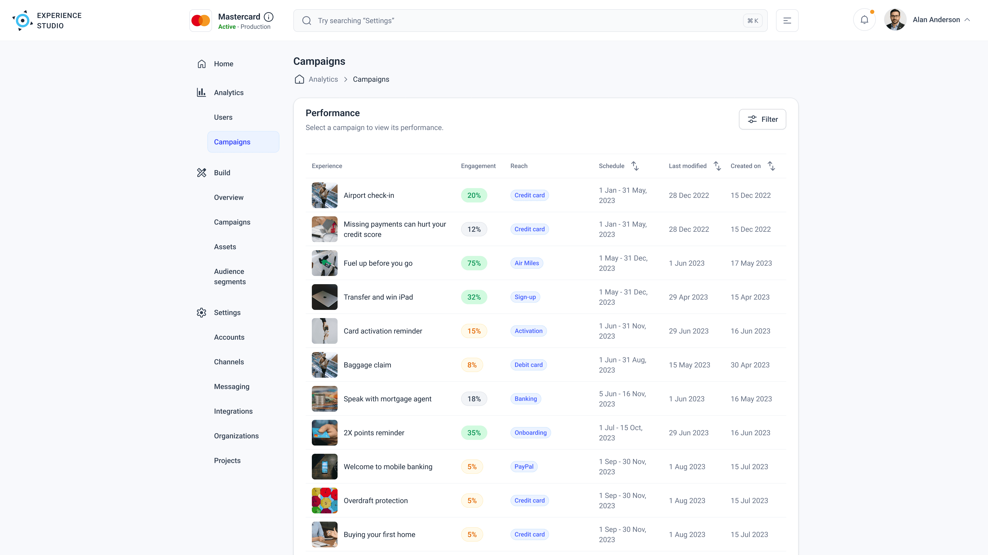988x555 pixels.
Task: Click the Experience Studio logo
Action: [x=23, y=21]
